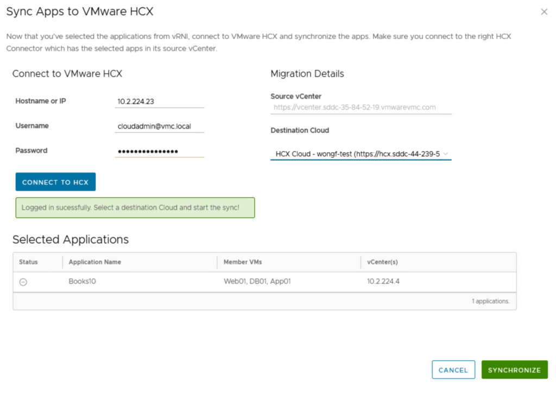Click the Username label
Viewport: 556px width, 401px height.
[32, 126]
